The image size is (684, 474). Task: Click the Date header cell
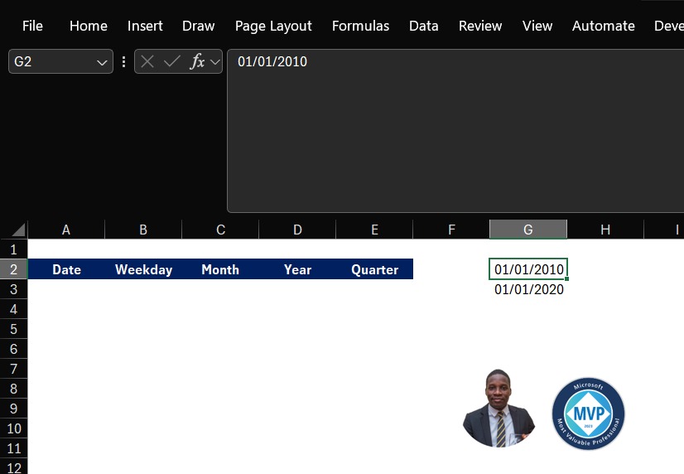[66, 269]
